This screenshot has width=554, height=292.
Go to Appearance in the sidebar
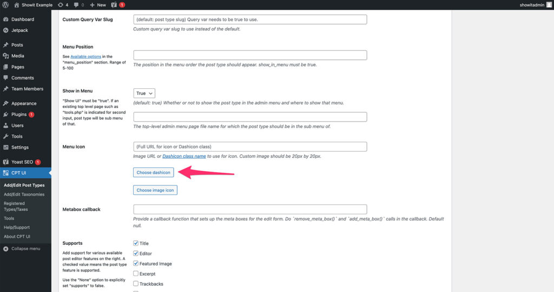point(23,103)
